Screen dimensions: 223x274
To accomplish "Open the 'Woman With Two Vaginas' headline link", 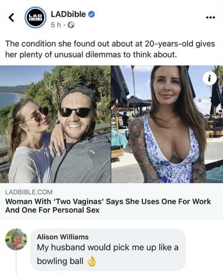I will click(x=108, y=205).
